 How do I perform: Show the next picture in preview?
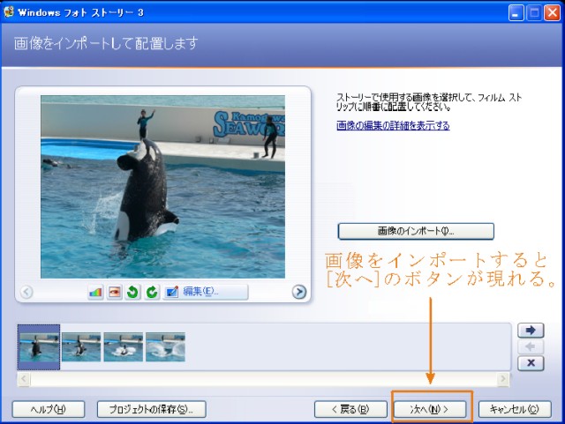[299, 292]
